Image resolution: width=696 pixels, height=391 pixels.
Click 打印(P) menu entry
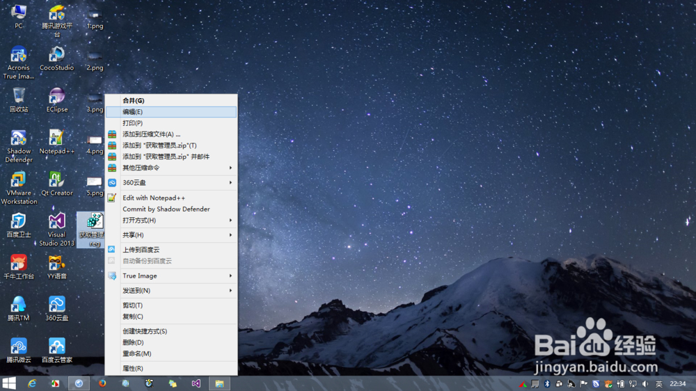point(171,123)
